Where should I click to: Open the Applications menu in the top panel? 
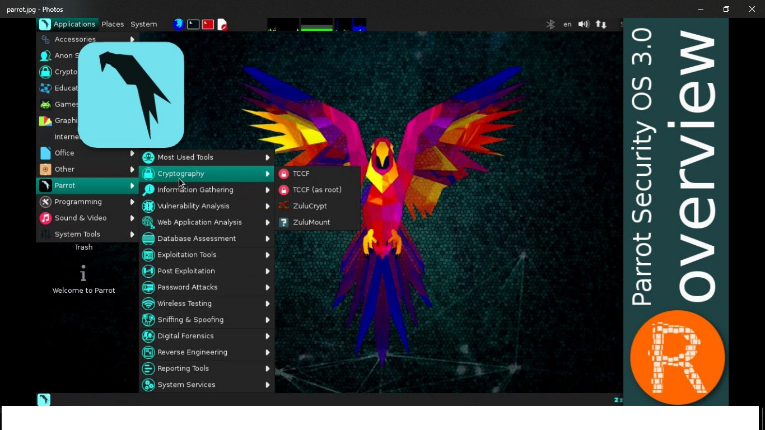[x=68, y=24]
